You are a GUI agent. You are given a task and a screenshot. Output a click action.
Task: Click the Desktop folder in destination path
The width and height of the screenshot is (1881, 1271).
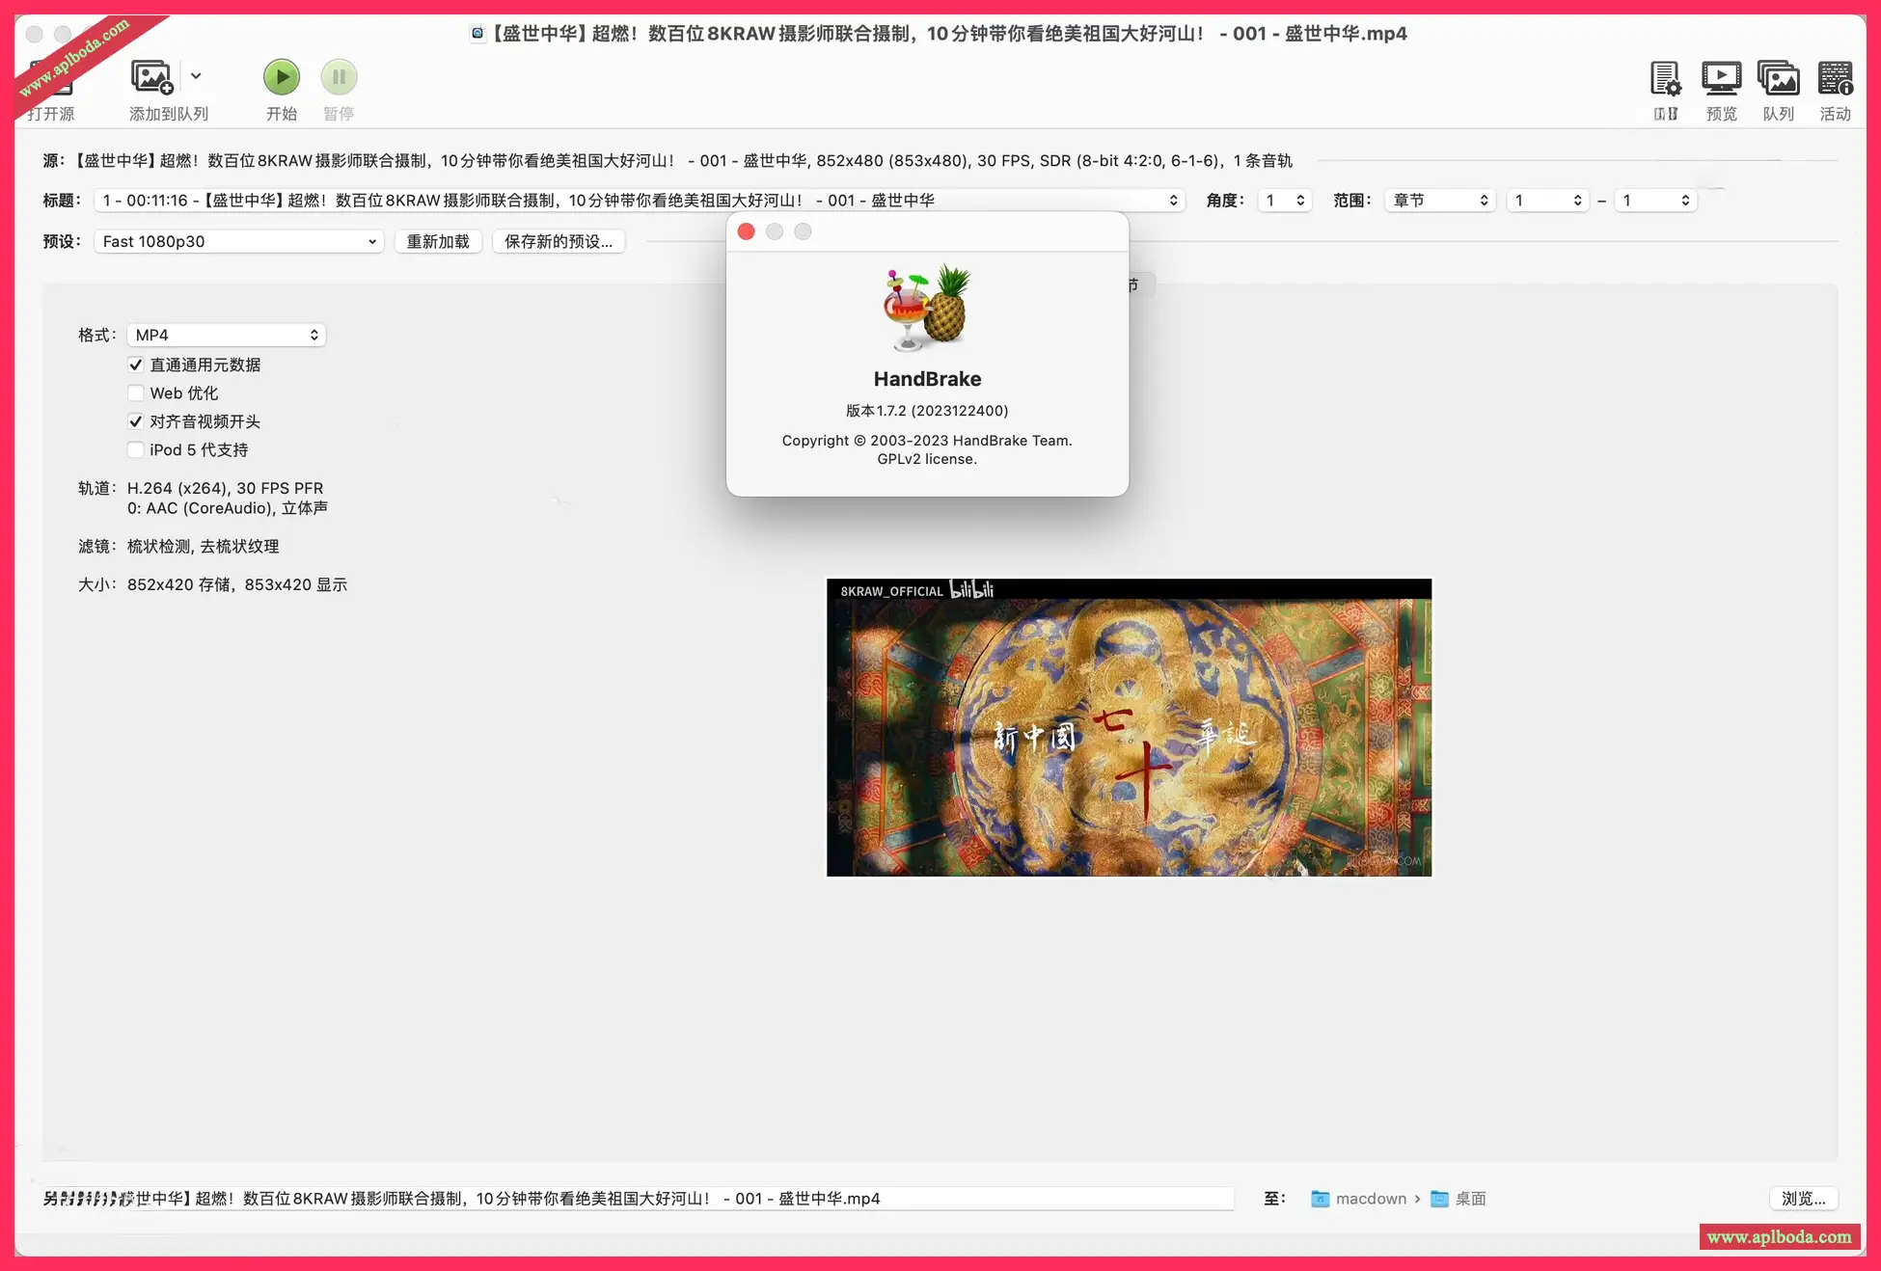click(x=1458, y=1199)
